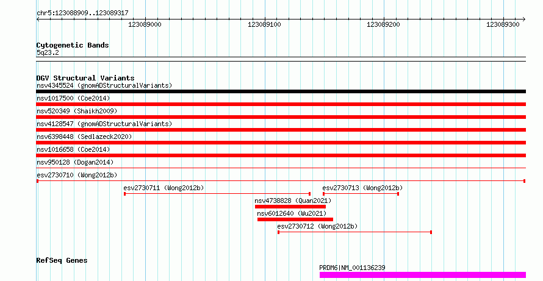Select the red nsv4128547 variant bar
Image resolution: width=543 pixels, height=281 pixels.
(281, 130)
